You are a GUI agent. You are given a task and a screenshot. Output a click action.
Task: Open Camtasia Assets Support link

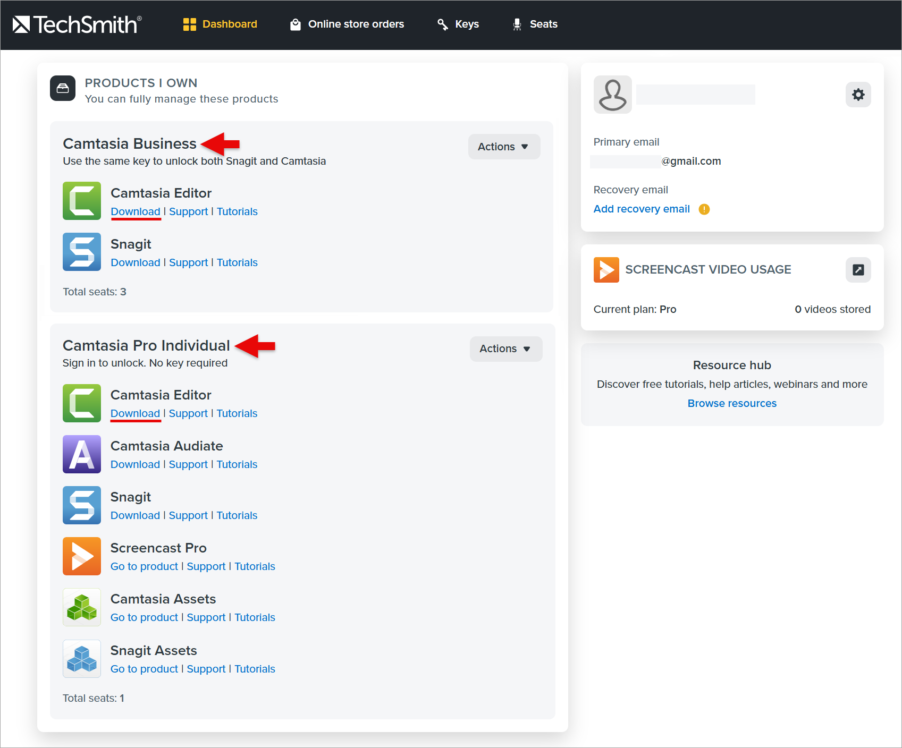pos(206,617)
